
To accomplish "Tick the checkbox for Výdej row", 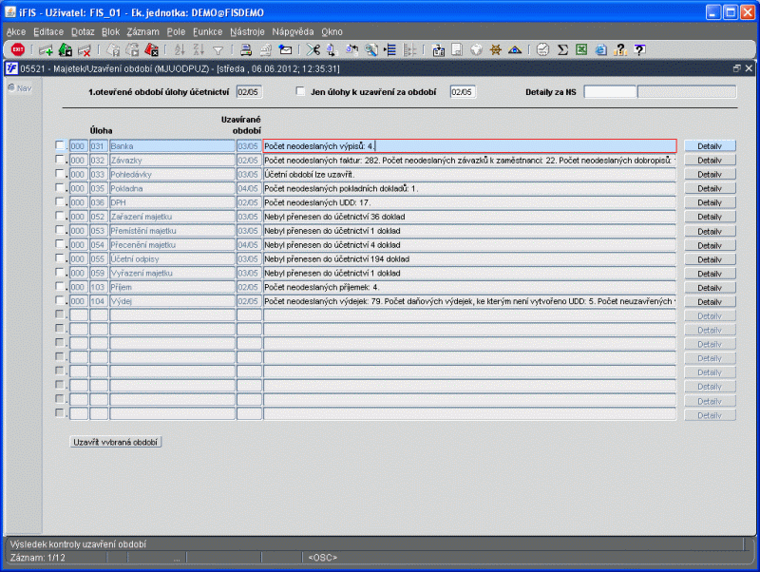I will 60,300.
